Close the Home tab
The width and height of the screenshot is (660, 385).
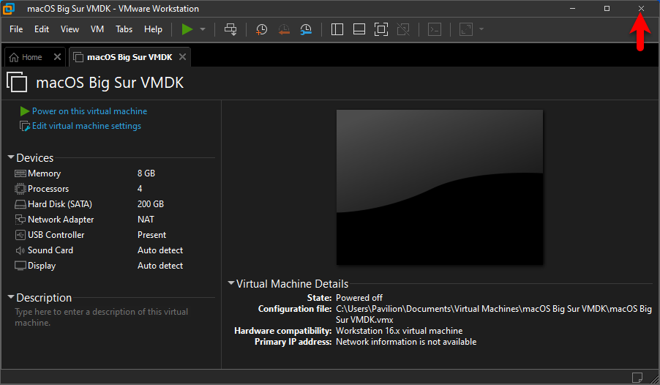point(57,57)
